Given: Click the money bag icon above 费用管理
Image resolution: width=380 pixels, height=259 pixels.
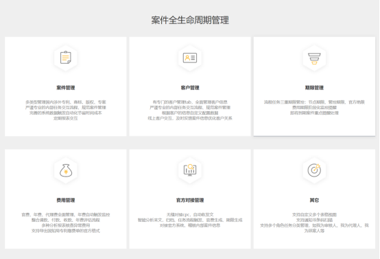Looking at the screenshot, I should (x=66, y=170).
